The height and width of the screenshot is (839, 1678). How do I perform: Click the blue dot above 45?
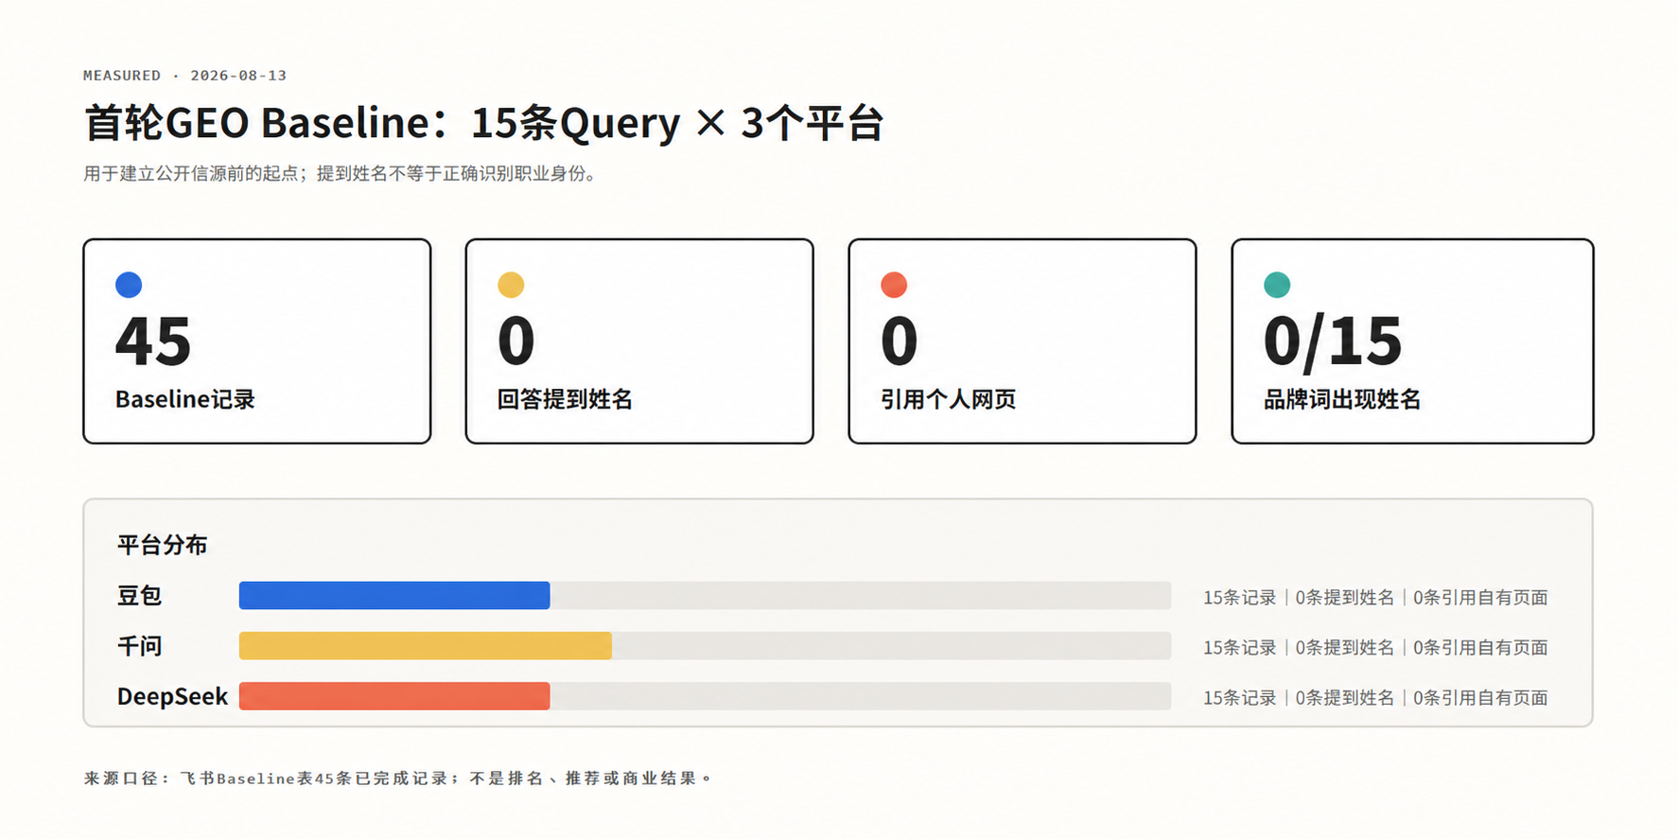(x=129, y=285)
